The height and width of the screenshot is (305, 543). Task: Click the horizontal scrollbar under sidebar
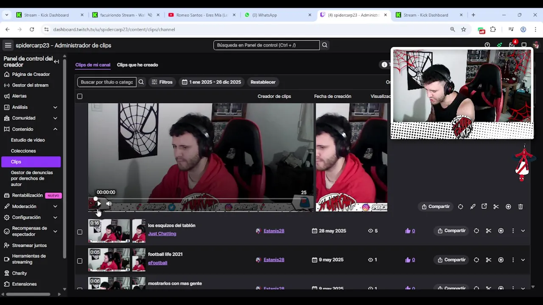pos(28,294)
